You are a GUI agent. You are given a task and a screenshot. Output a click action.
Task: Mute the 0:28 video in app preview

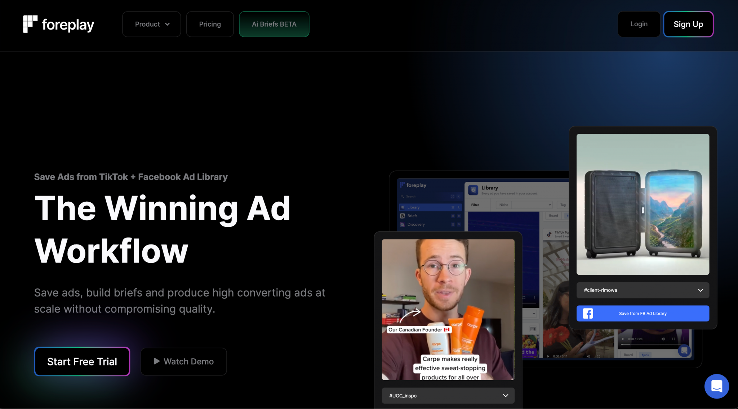663,339
